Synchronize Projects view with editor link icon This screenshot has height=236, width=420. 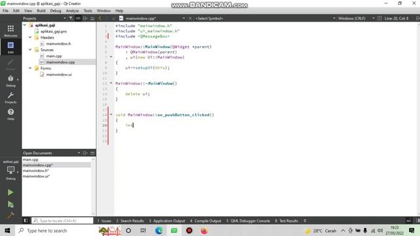tap(78, 18)
